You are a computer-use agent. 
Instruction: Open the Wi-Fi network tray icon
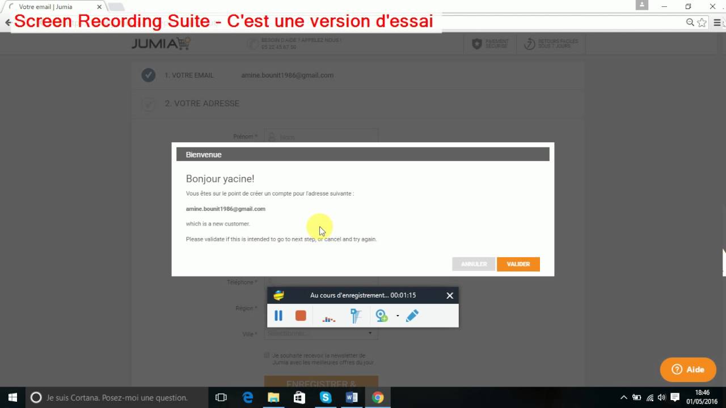coord(650,398)
